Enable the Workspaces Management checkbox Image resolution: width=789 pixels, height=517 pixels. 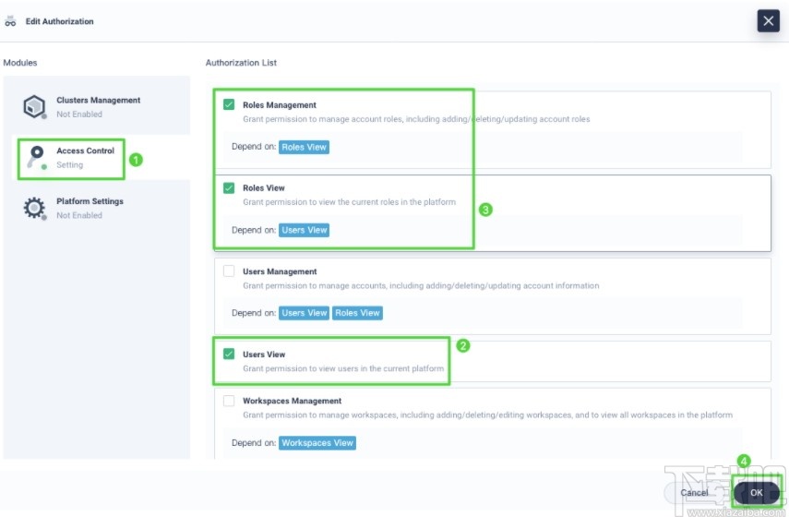[x=229, y=401]
